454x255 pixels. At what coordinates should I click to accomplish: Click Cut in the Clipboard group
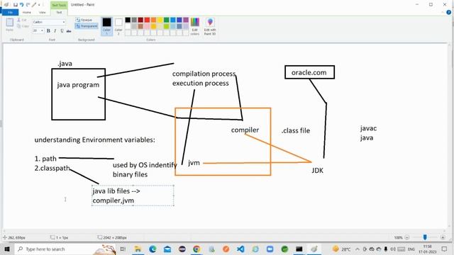(22, 20)
